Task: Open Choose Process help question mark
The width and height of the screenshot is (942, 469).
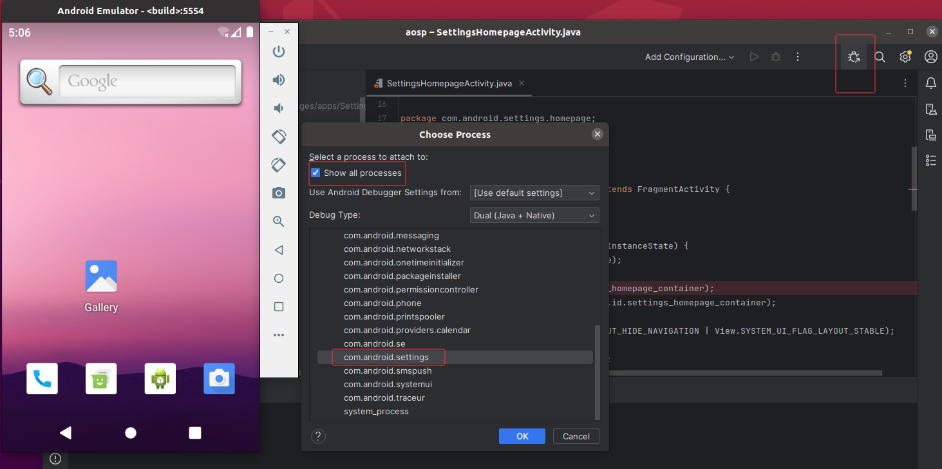Action: click(x=318, y=436)
